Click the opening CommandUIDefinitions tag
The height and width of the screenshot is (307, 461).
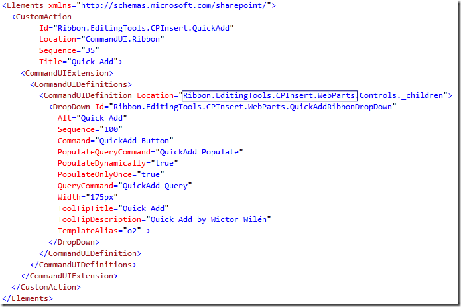(81, 84)
